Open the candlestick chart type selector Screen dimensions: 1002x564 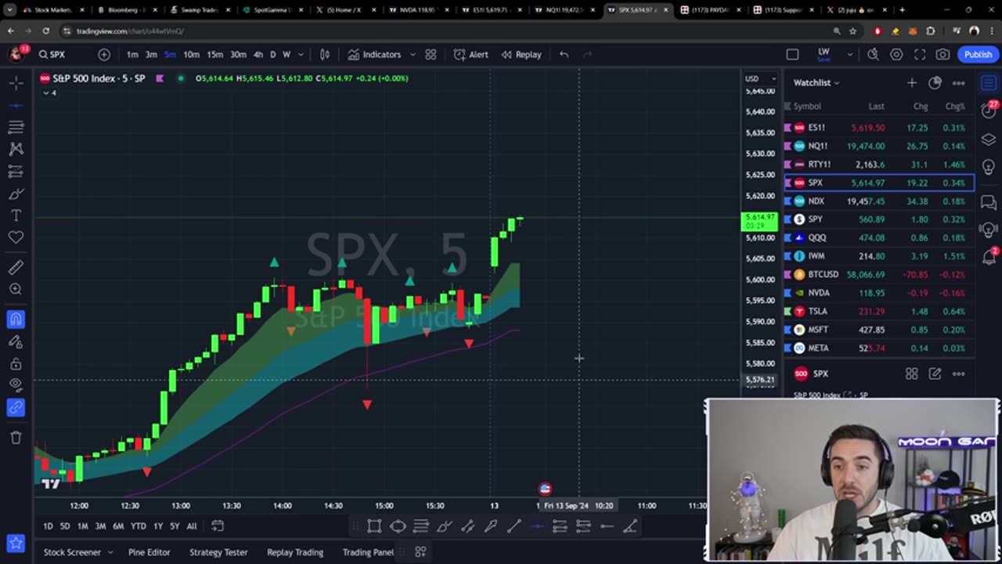tap(325, 54)
